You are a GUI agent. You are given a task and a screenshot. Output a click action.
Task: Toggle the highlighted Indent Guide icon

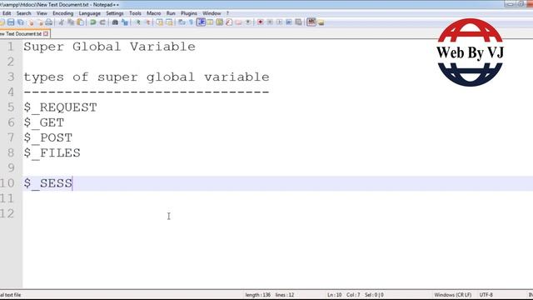tap(201, 22)
